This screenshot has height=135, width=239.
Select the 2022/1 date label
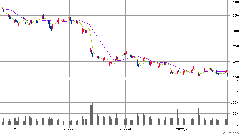coord(69,129)
